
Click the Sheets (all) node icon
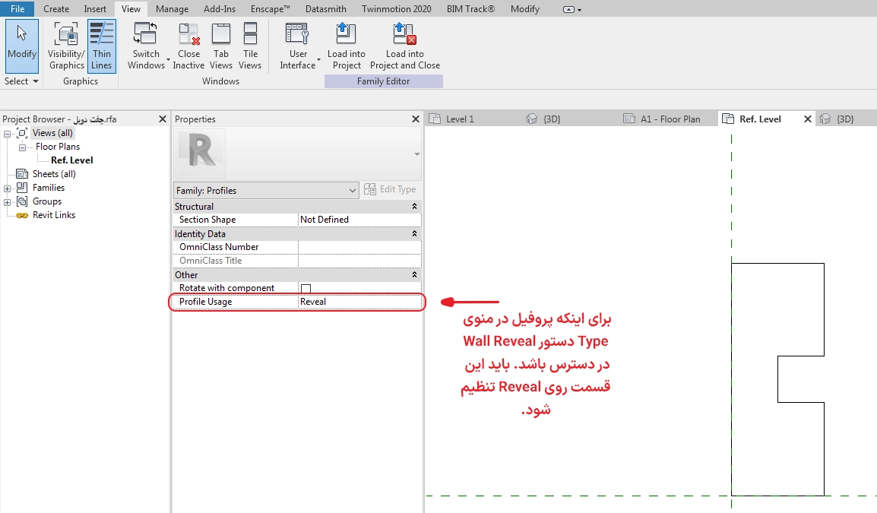(x=22, y=174)
